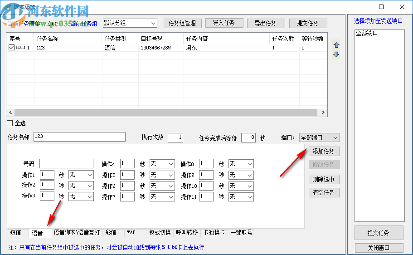Click the 导出任务 button
This screenshot has width=413, height=255.
tap(266, 23)
